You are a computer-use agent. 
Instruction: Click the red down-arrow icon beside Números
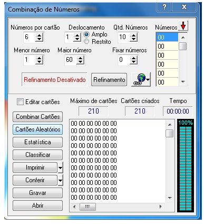[x=183, y=26]
